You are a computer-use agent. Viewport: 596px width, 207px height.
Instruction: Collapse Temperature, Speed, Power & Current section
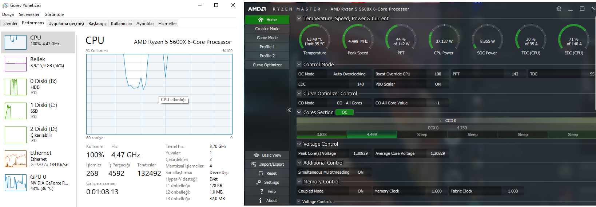(x=299, y=18)
